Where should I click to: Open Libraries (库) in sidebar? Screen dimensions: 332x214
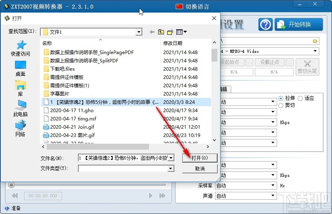click(21, 88)
